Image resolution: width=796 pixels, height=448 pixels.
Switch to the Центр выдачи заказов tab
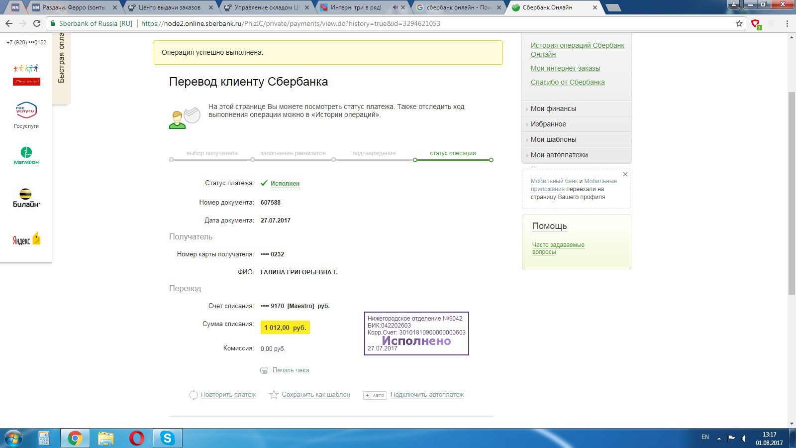(x=169, y=7)
